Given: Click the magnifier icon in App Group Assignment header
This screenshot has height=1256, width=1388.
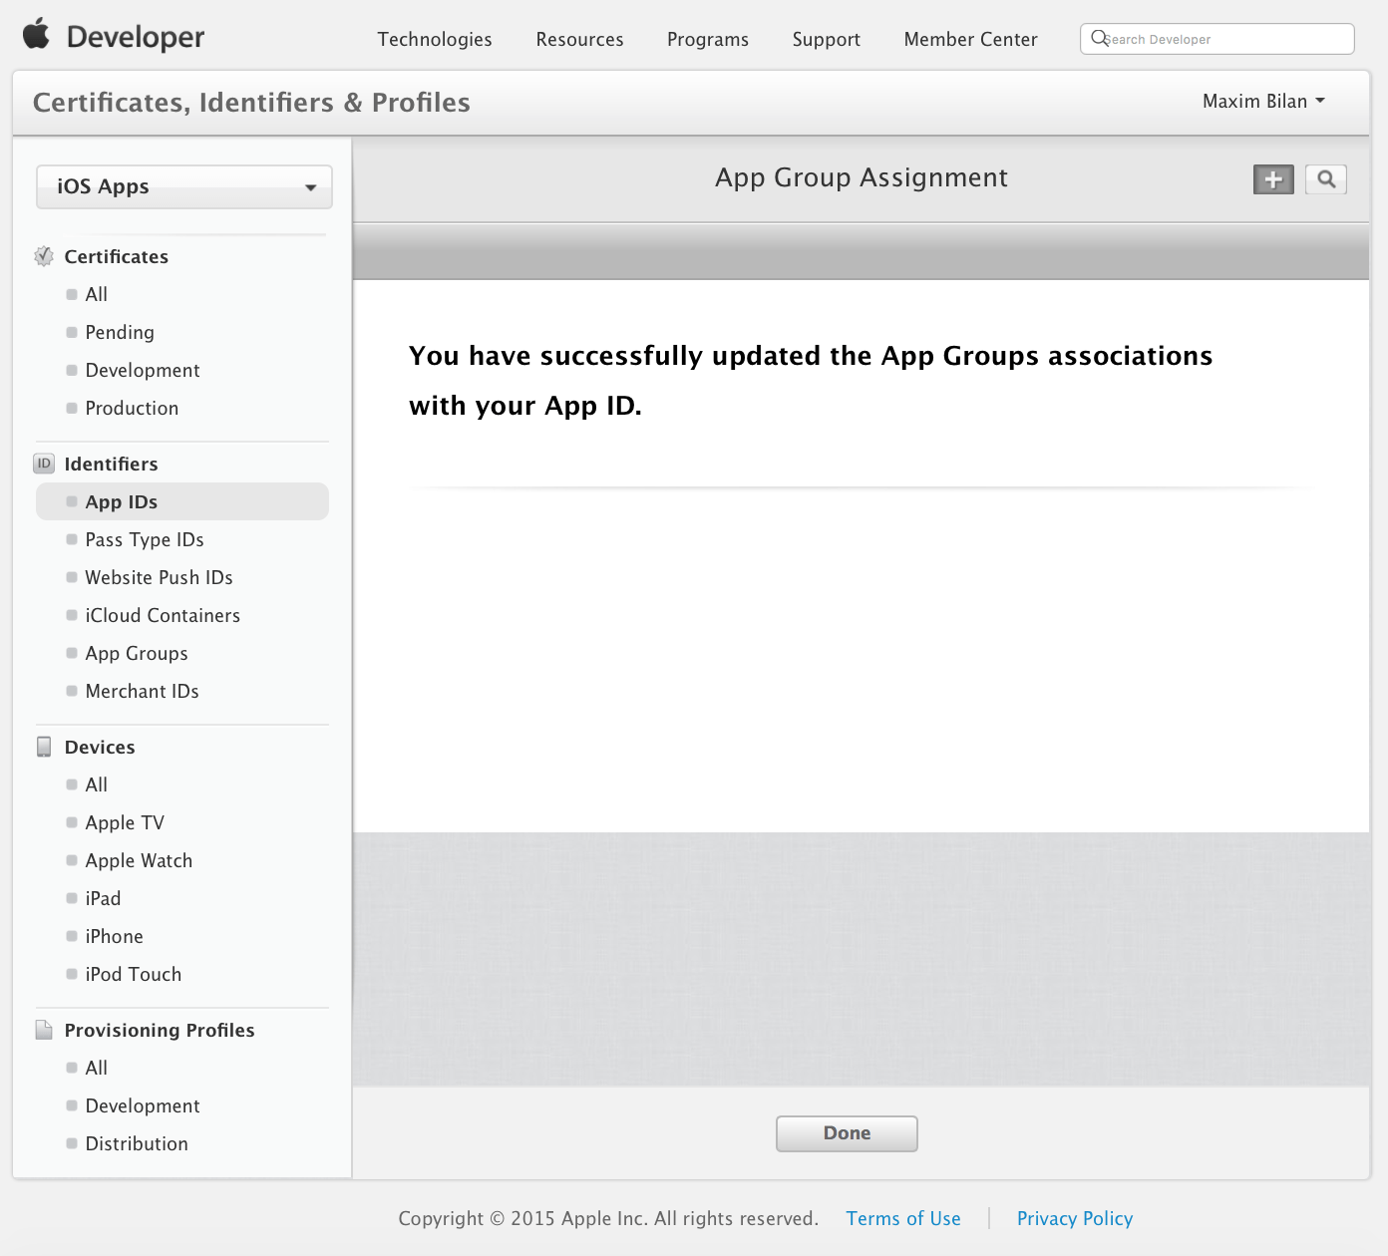Looking at the screenshot, I should tap(1326, 179).
